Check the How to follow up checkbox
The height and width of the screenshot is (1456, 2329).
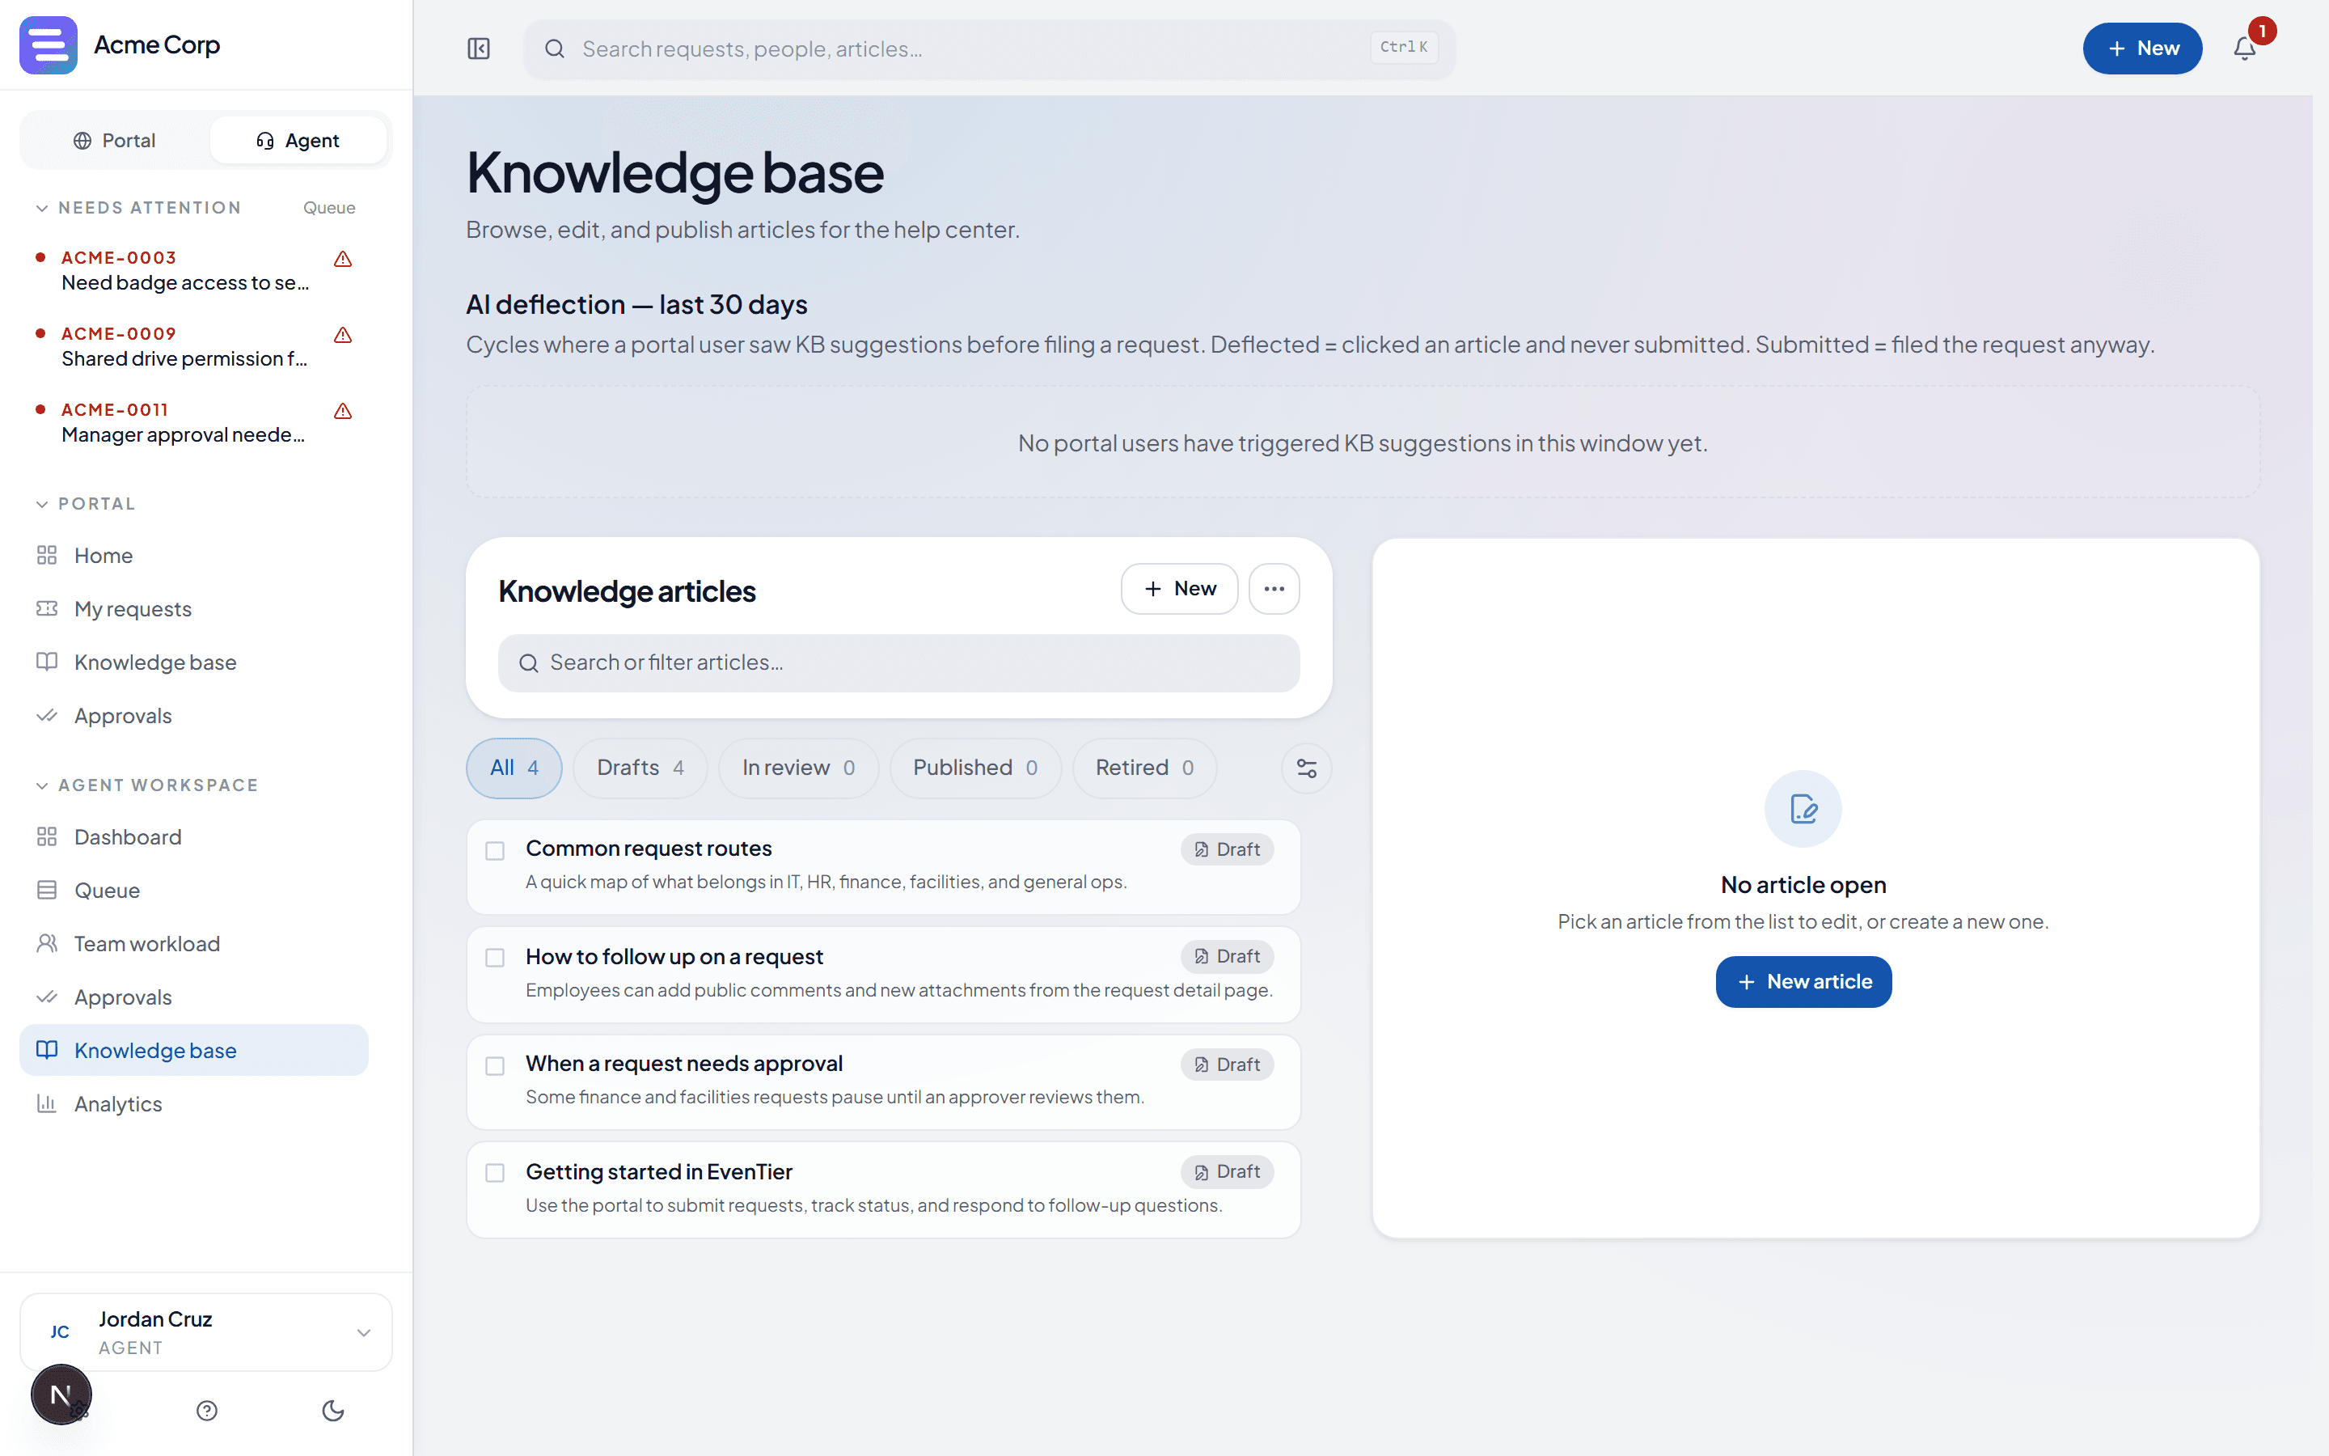[495, 959]
